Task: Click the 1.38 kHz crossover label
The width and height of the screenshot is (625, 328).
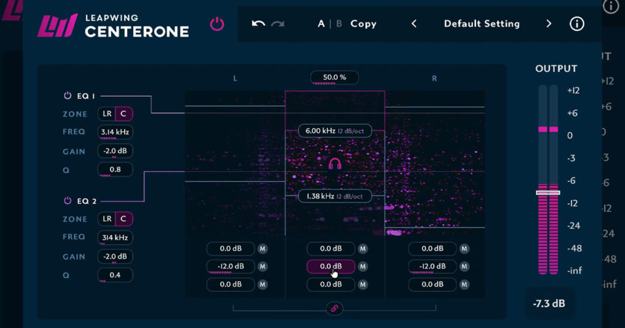Action: [335, 196]
